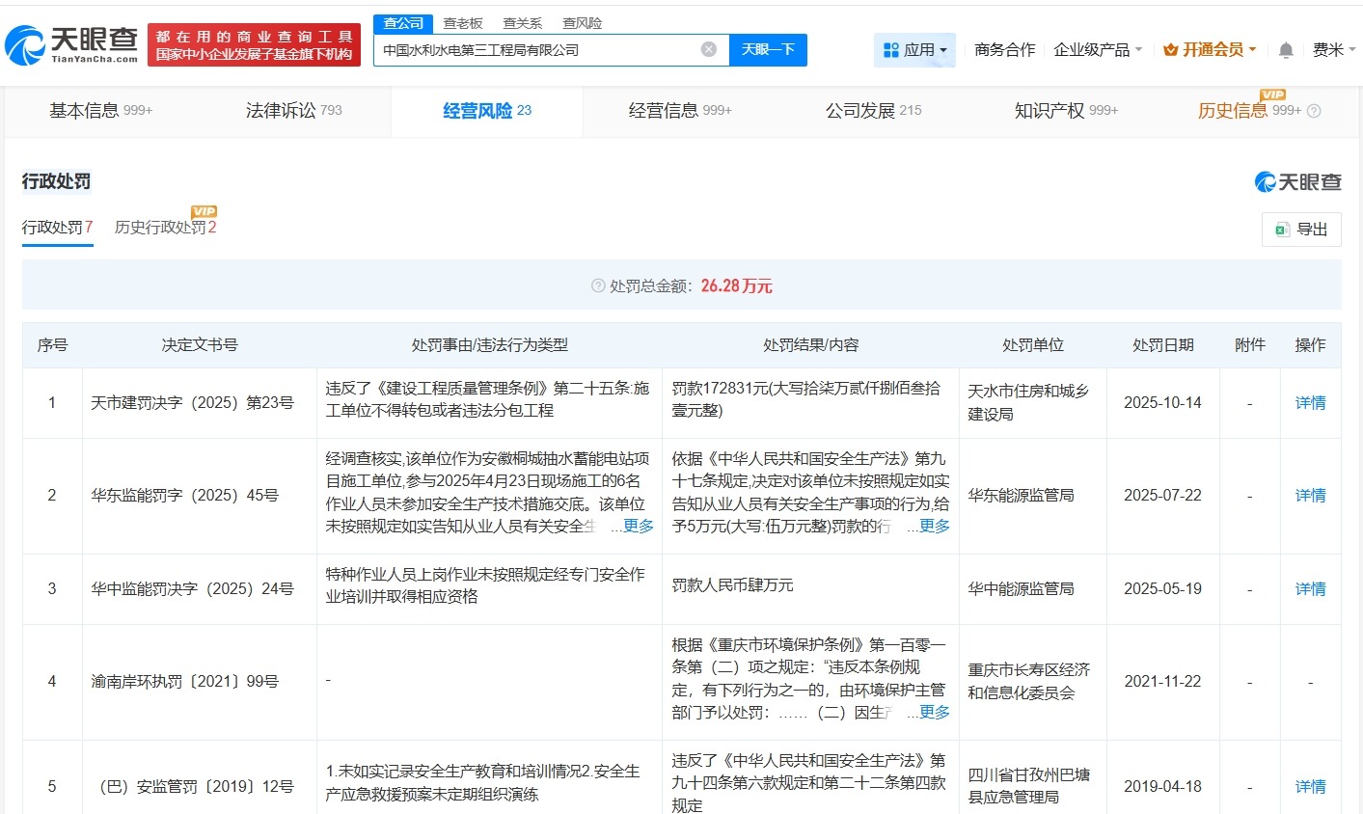1363x814 pixels.
Task: Click the VIP badge on 历史行政处罚
Action: click(x=204, y=210)
